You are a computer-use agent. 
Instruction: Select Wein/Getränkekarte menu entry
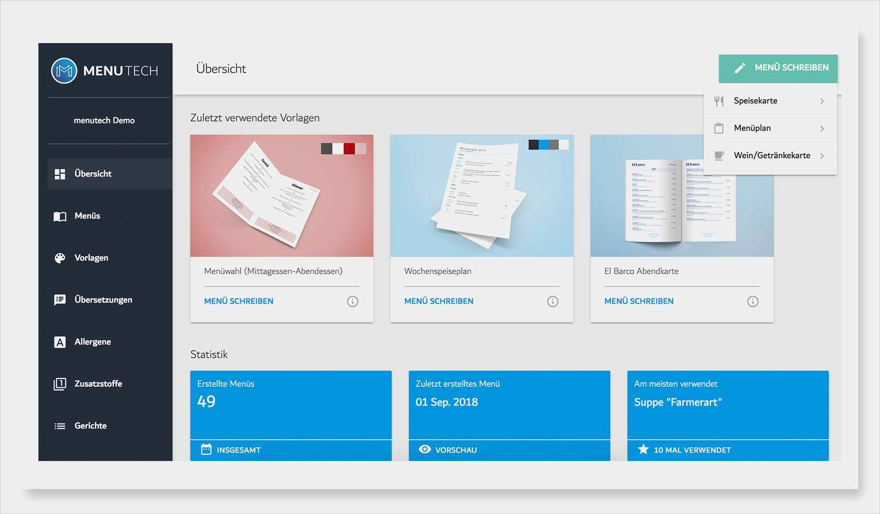click(771, 155)
